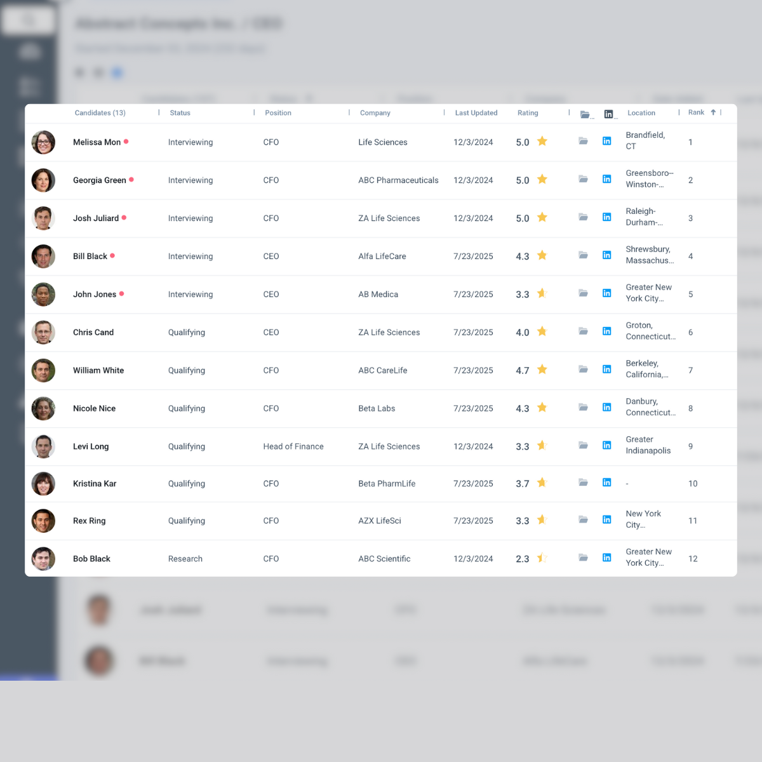The image size is (762, 762).
Task: Open LinkedIn profile of Josh Juliard
Action: click(607, 217)
